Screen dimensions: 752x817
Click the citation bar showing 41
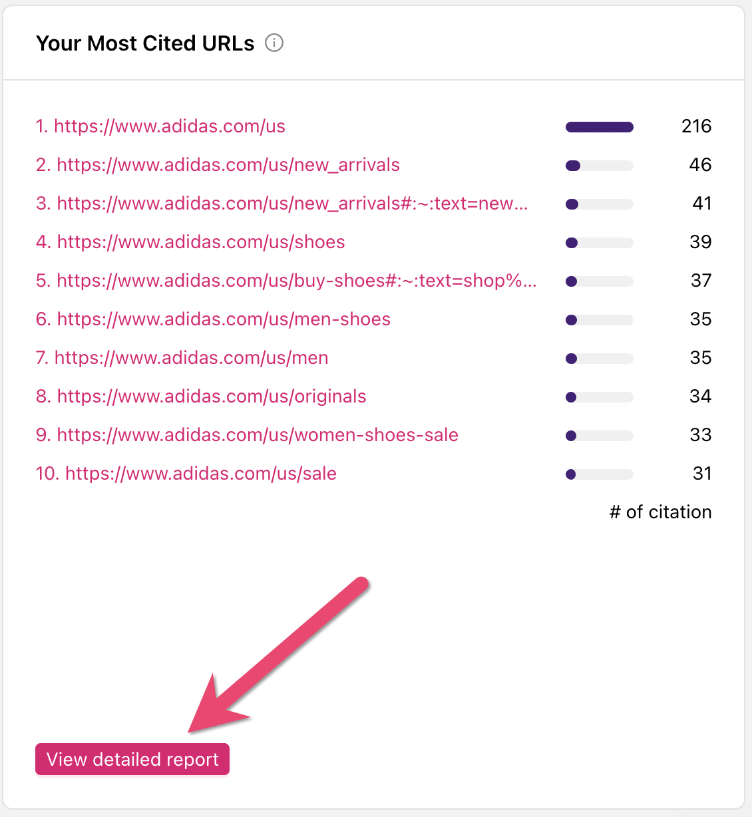coord(599,204)
